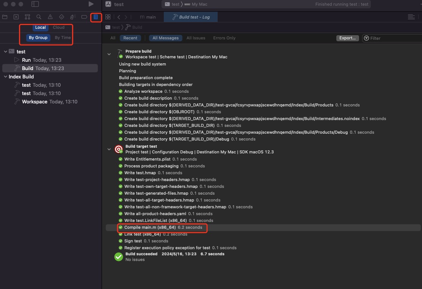Collapse the Prepare build section
The width and height of the screenshot is (422, 289).
[x=109, y=54]
